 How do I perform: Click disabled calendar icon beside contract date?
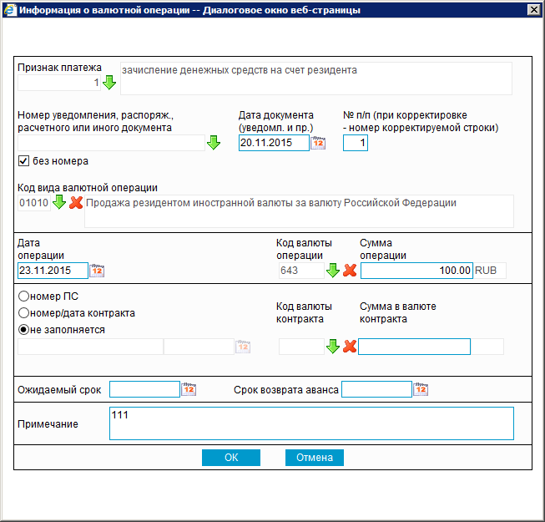pyautogui.click(x=243, y=347)
